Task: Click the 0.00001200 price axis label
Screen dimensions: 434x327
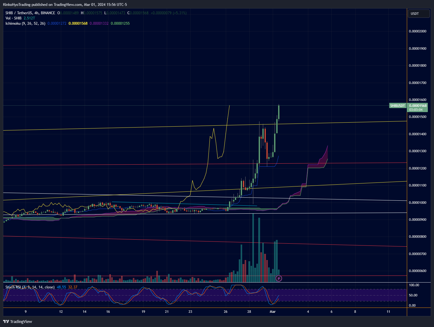Action: [418, 168]
